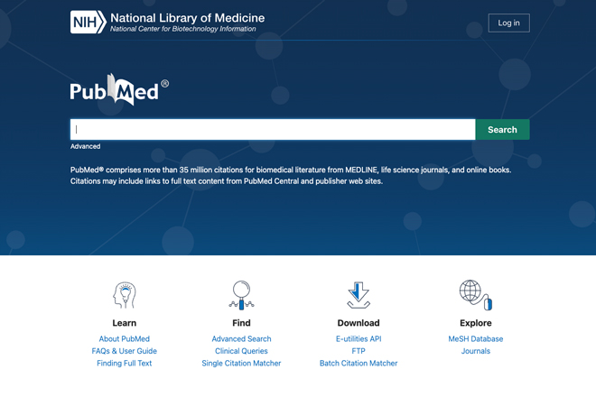The width and height of the screenshot is (596, 397).
Task: Focus the PubMed search input field
Action: 273,130
